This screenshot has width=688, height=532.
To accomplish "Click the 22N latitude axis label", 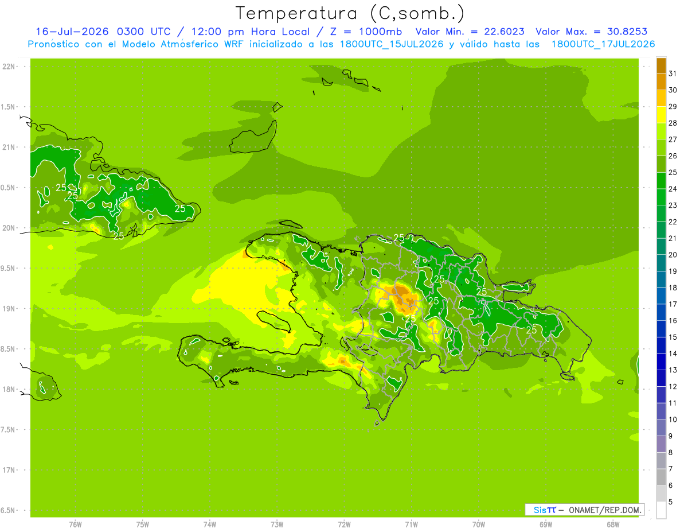I will coord(9,67).
